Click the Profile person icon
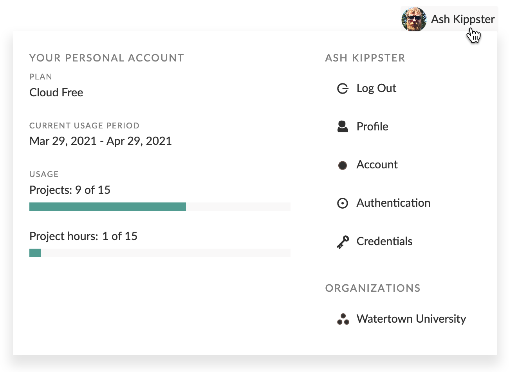 [x=343, y=126]
